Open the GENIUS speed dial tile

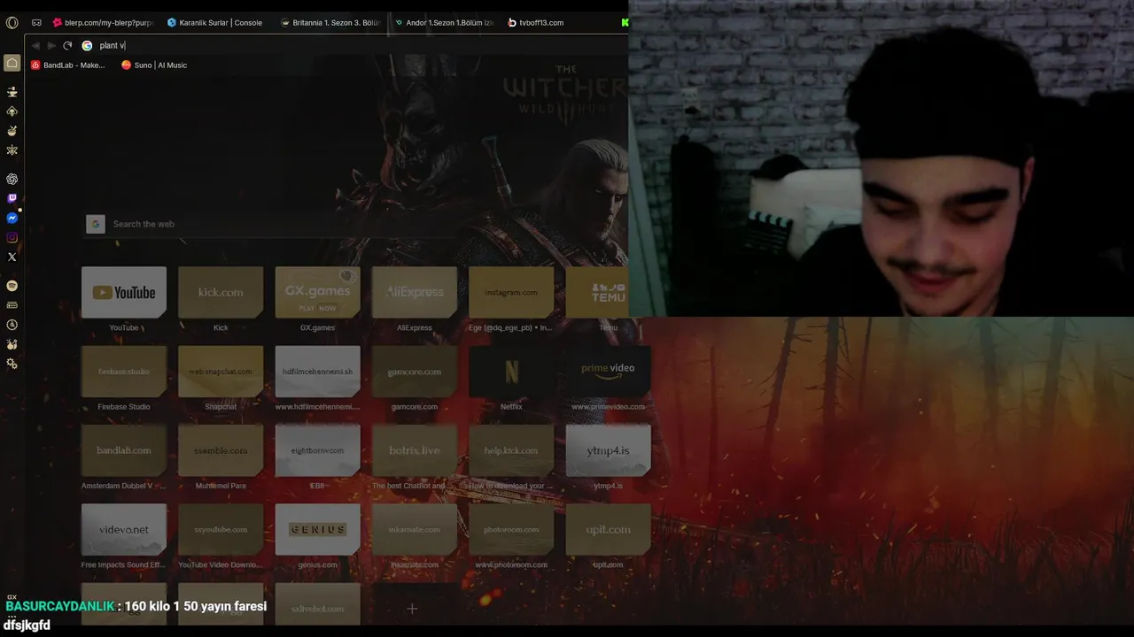coord(317,529)
